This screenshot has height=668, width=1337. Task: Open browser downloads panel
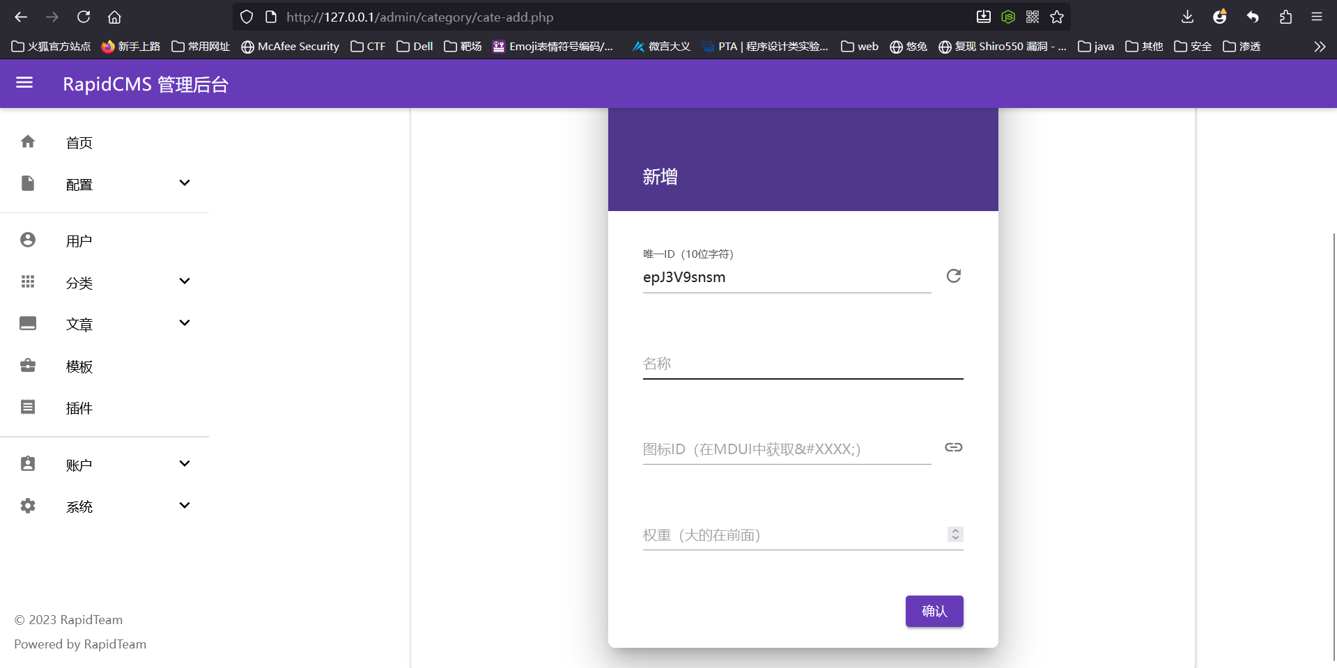(1187, 17)
